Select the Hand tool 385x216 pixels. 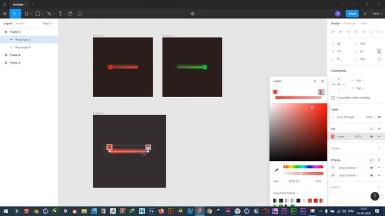[70, 14]
